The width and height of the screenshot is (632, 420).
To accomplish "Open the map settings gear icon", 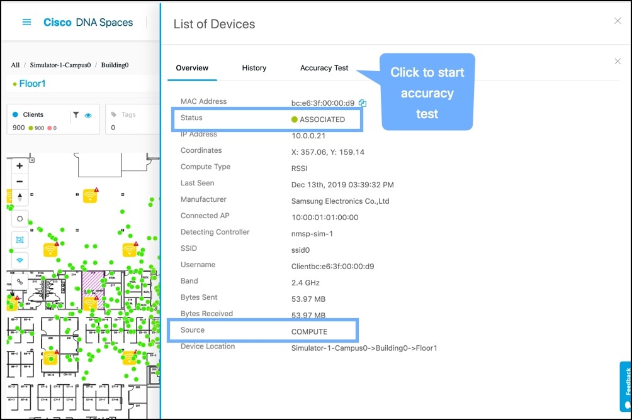I will (x=20, y=218).
